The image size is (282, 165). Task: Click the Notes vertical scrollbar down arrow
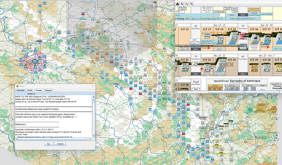pos(93,136)
